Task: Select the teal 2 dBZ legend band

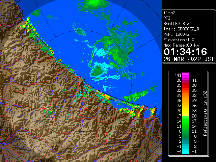Action: [186, 141]
